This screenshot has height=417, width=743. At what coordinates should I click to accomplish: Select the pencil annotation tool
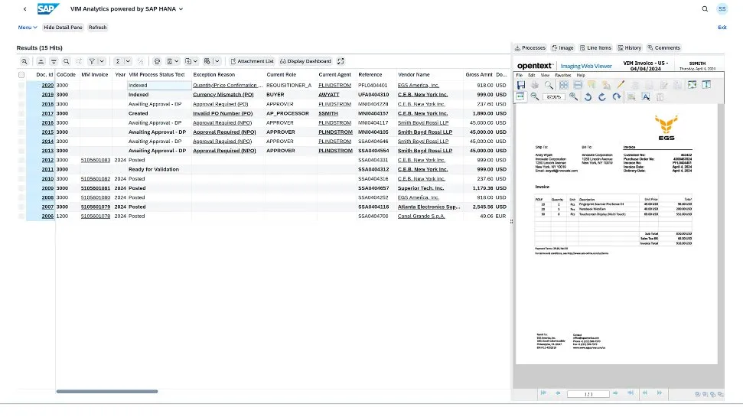click(x=621, y=85)
